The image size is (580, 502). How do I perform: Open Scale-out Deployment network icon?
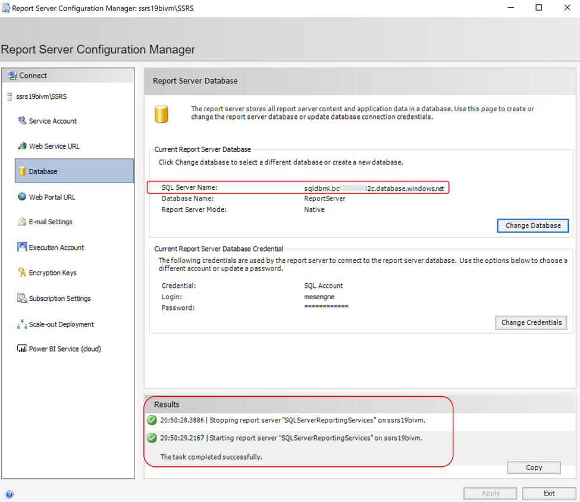(22, 324)
